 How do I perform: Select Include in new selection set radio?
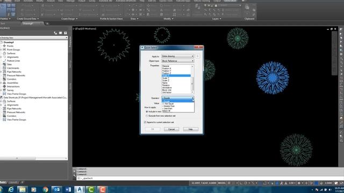pyautogui.click(x=147, y=112)
